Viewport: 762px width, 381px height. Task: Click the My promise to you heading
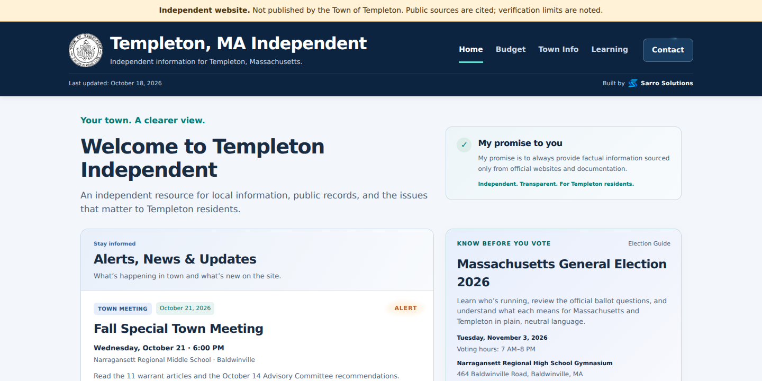pos(520,143)
